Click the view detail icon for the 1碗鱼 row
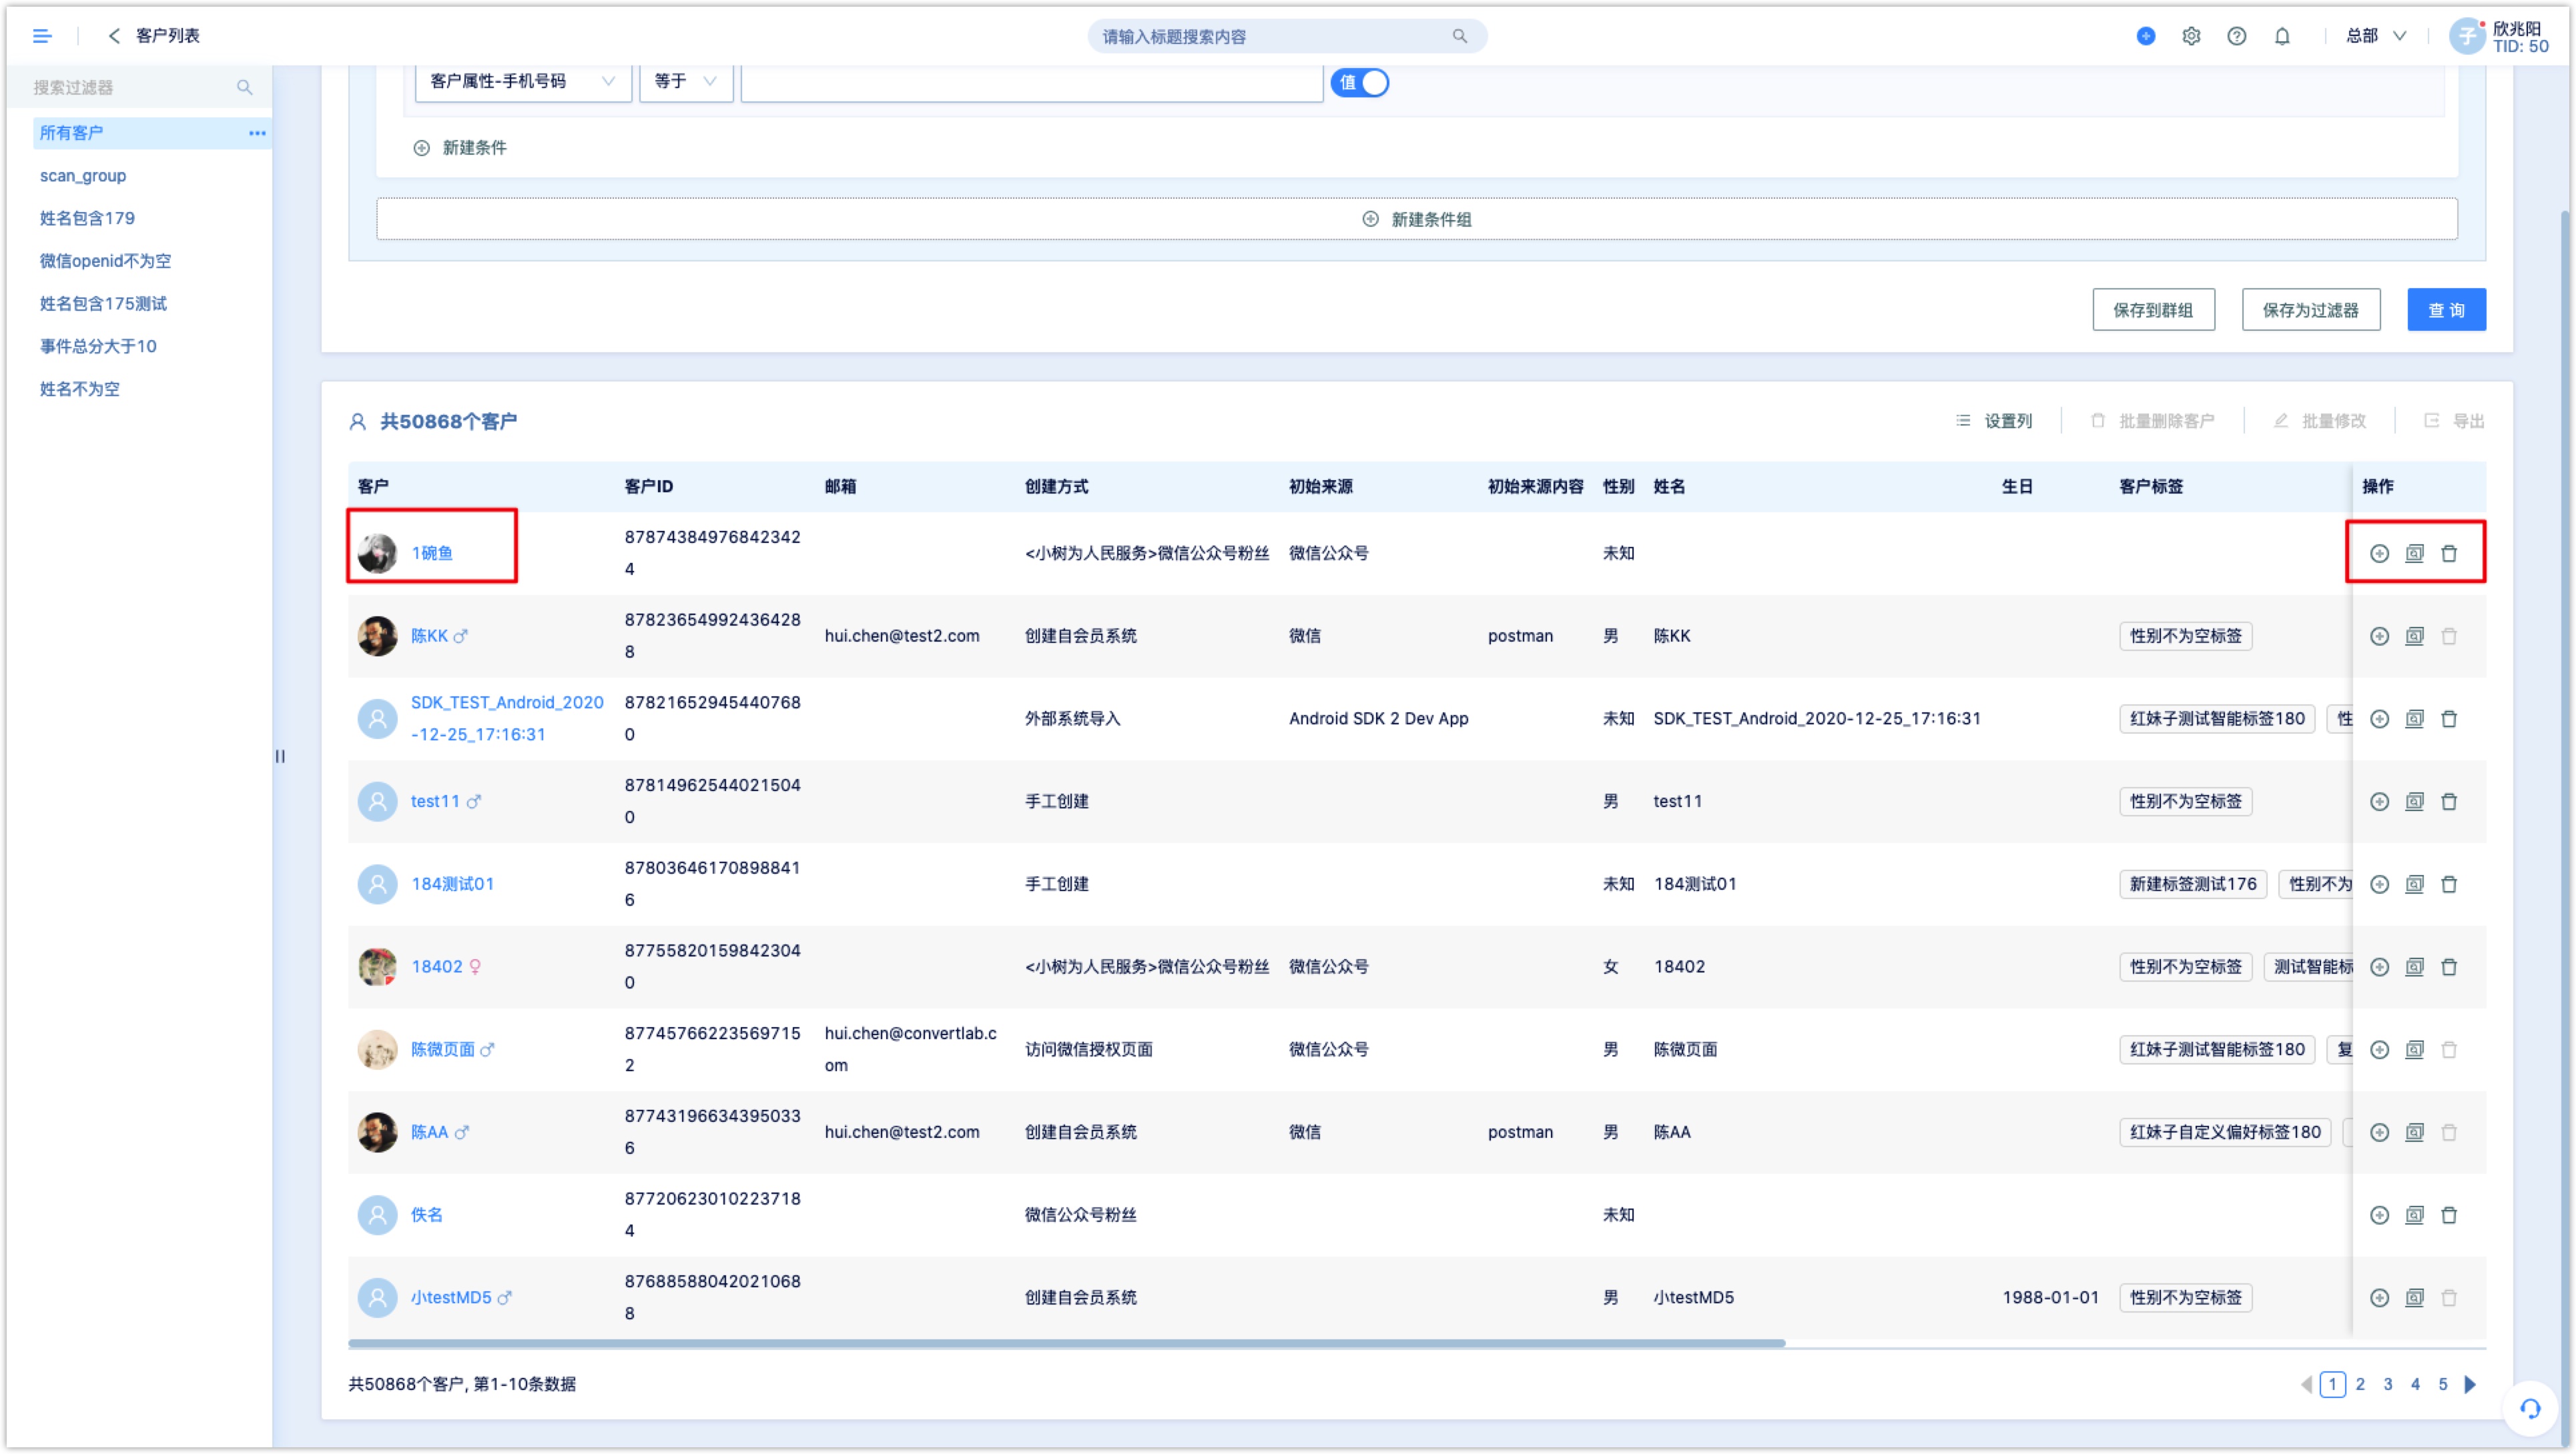Screen dimensions: 2576x1454 pyautogui.click(x=2414, y=553)
